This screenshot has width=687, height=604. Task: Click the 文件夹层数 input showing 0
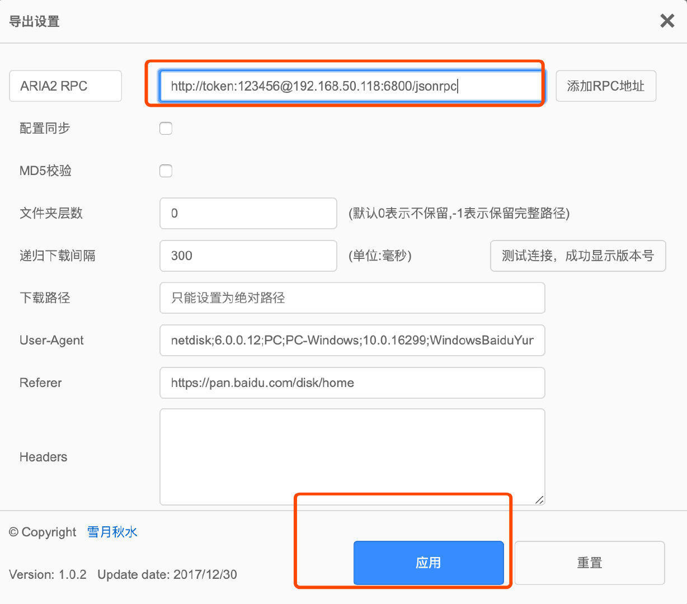point(248,213)
